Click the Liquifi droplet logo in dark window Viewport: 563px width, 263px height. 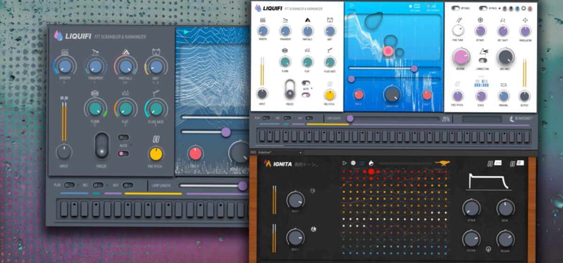click(x=59, y=36)
